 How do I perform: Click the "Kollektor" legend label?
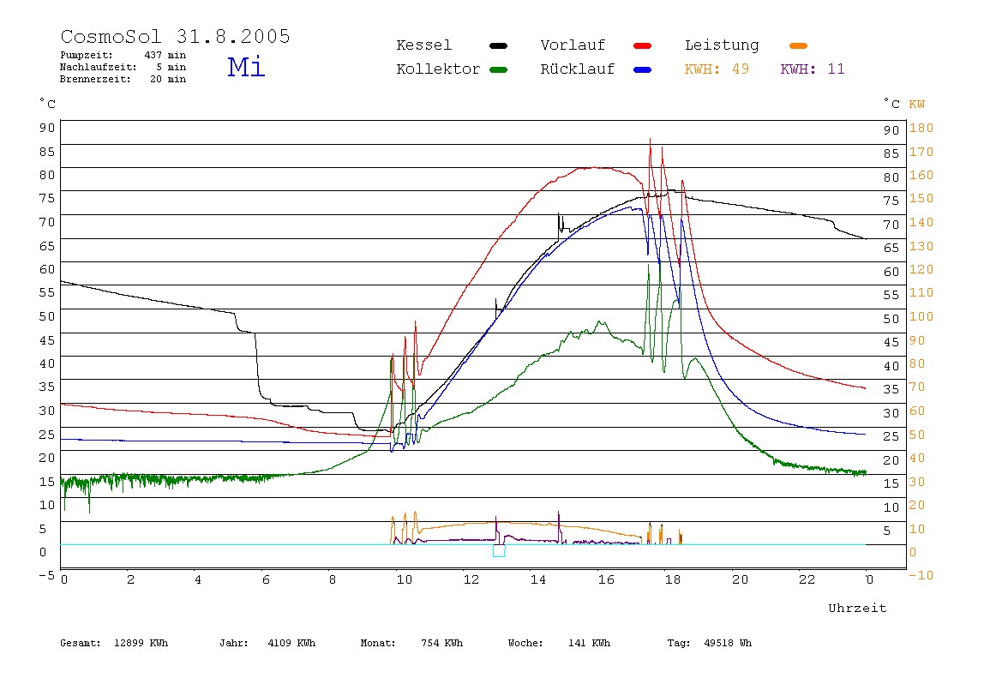click(x=438, y=69)
